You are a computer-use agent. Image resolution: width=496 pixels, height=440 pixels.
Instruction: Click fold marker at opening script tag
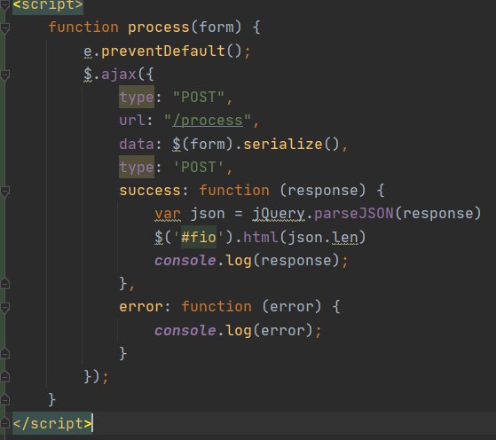(x=4, y=5)
